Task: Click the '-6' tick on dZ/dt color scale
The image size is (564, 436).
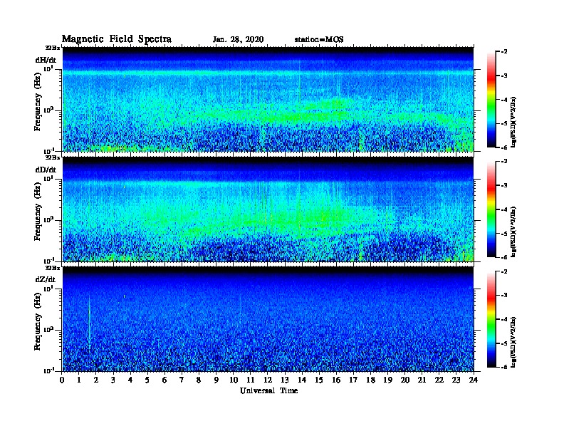Action: point(504,367)
